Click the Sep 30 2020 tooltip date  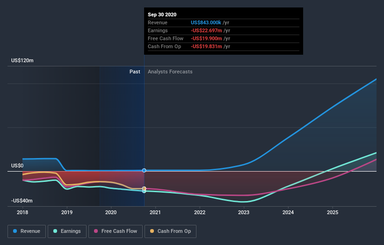click(x=162, y=14)
